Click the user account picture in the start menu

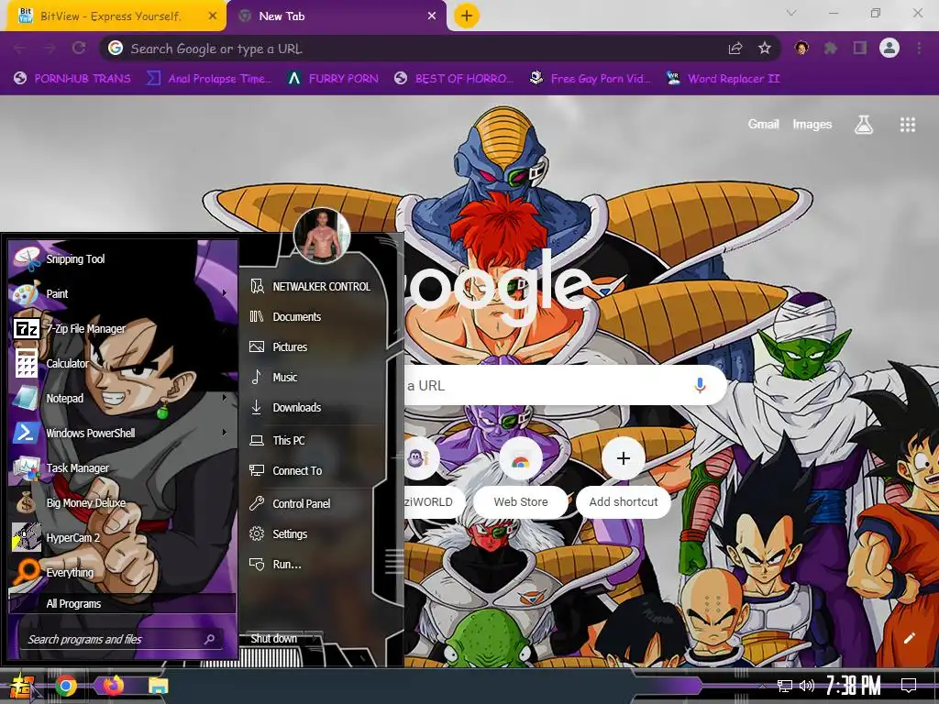tap(322, 236)
